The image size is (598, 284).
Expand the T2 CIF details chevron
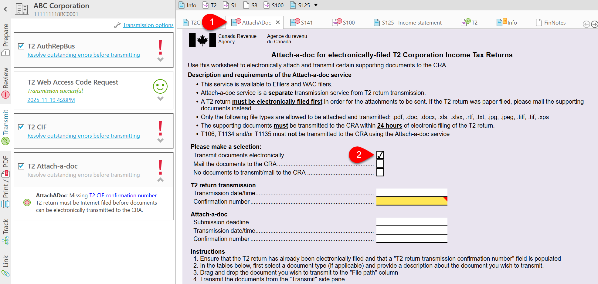[160, 140]
